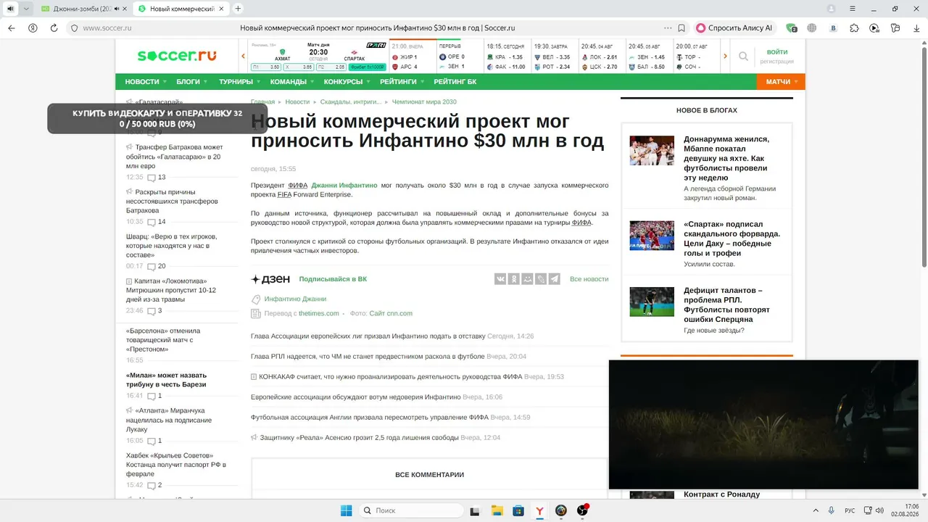The image size is (928, 522).
Task: Open the three-dots page menu in address bar
Action: coord(668,28)
